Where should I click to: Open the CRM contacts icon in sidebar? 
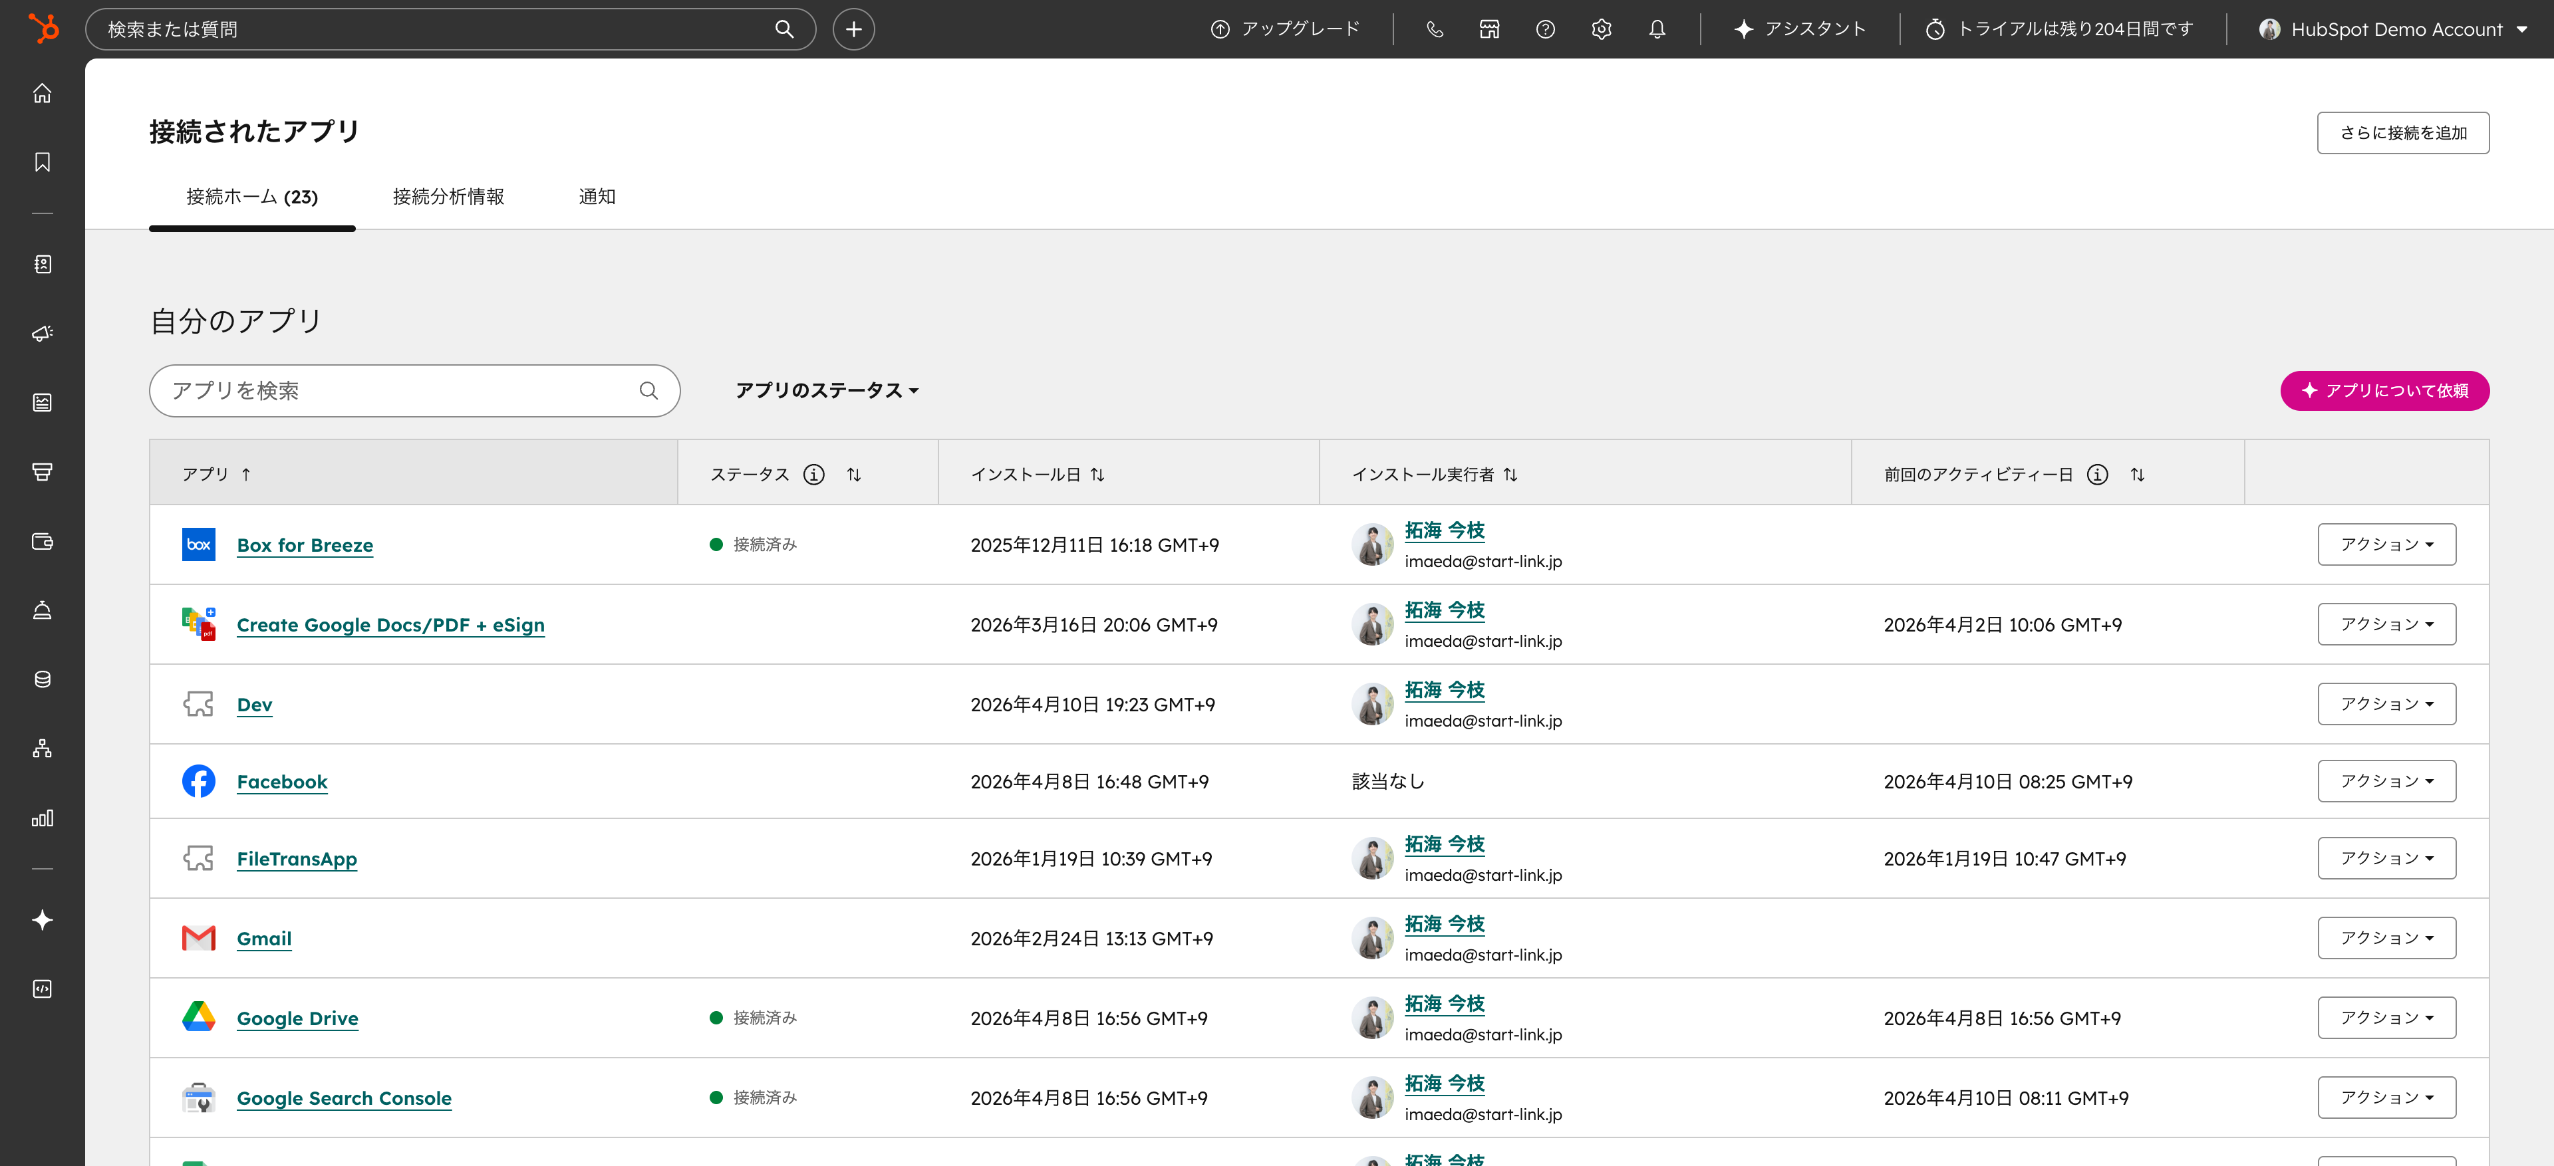point(42,263)
